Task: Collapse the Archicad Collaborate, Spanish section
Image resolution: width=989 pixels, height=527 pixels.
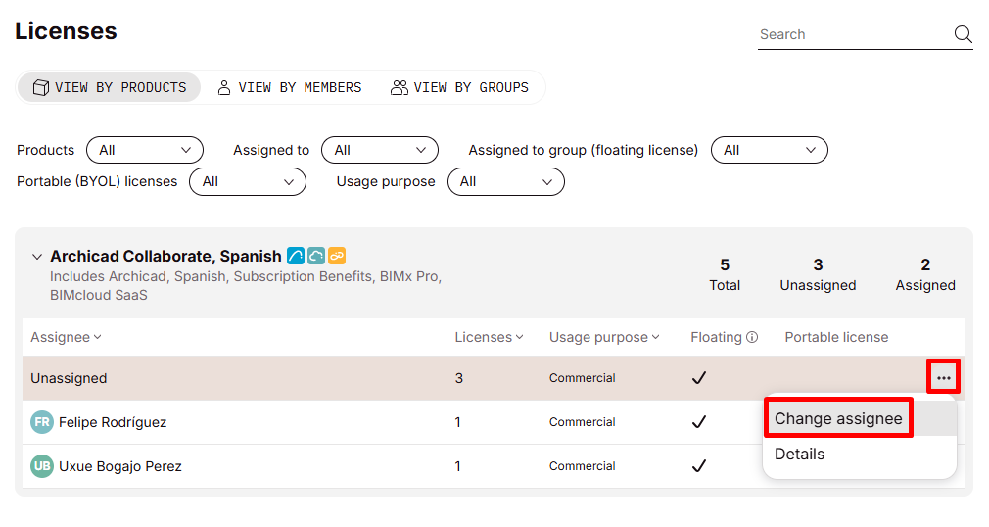Action: (37, 257)
